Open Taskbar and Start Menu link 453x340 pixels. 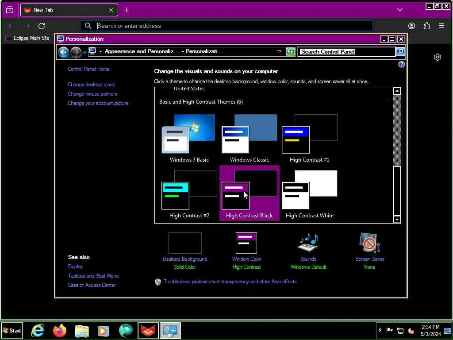coord(93,276)
